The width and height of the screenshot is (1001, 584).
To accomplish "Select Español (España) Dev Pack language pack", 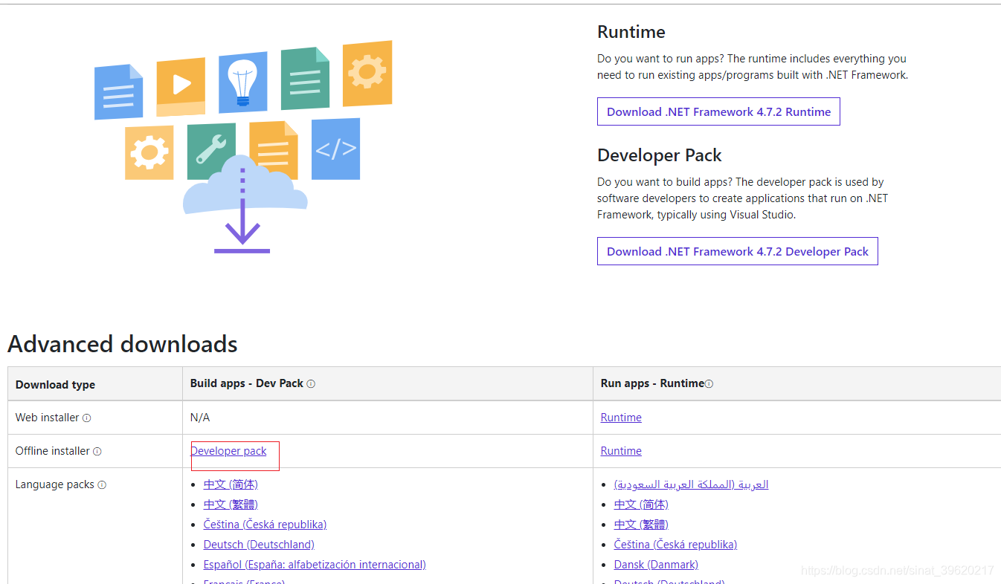I will click(x=315, y=565).
